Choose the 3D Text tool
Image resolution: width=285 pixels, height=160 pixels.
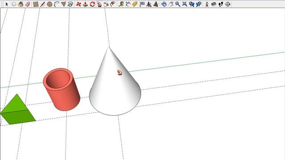(156, 4)
